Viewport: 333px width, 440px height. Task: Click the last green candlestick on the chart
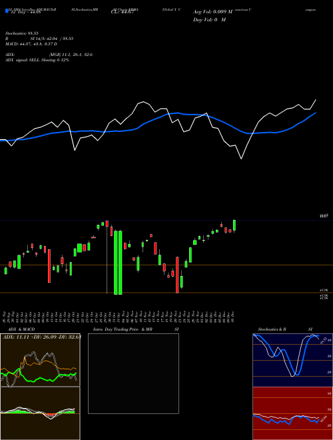[x=234, y=225]
